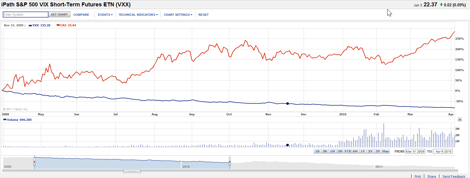Click the chart title iPath S&P 500 VIX
Image resolution: width=470 pixels, height=178 pixels.
[x=66, y=4]
